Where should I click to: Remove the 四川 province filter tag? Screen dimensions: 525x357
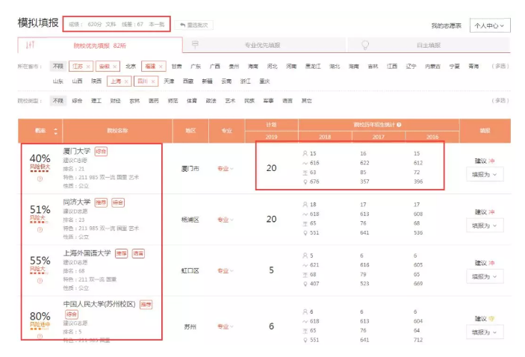(152, 81)
